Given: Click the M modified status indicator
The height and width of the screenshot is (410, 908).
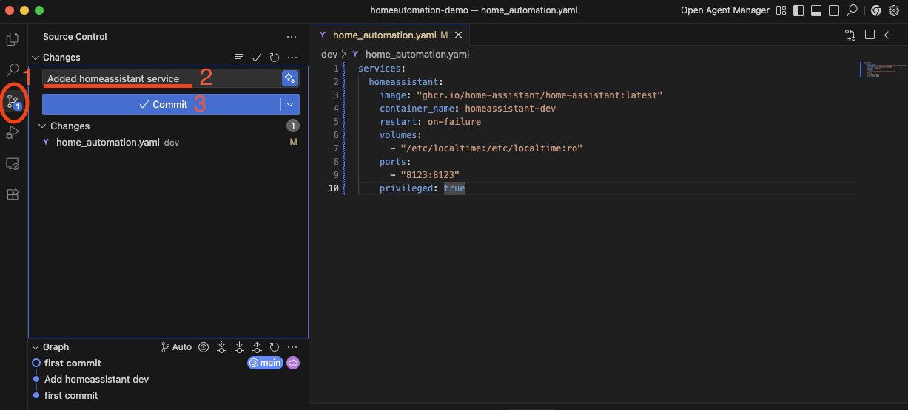Looking at the screenshot, I should [293, 142].
